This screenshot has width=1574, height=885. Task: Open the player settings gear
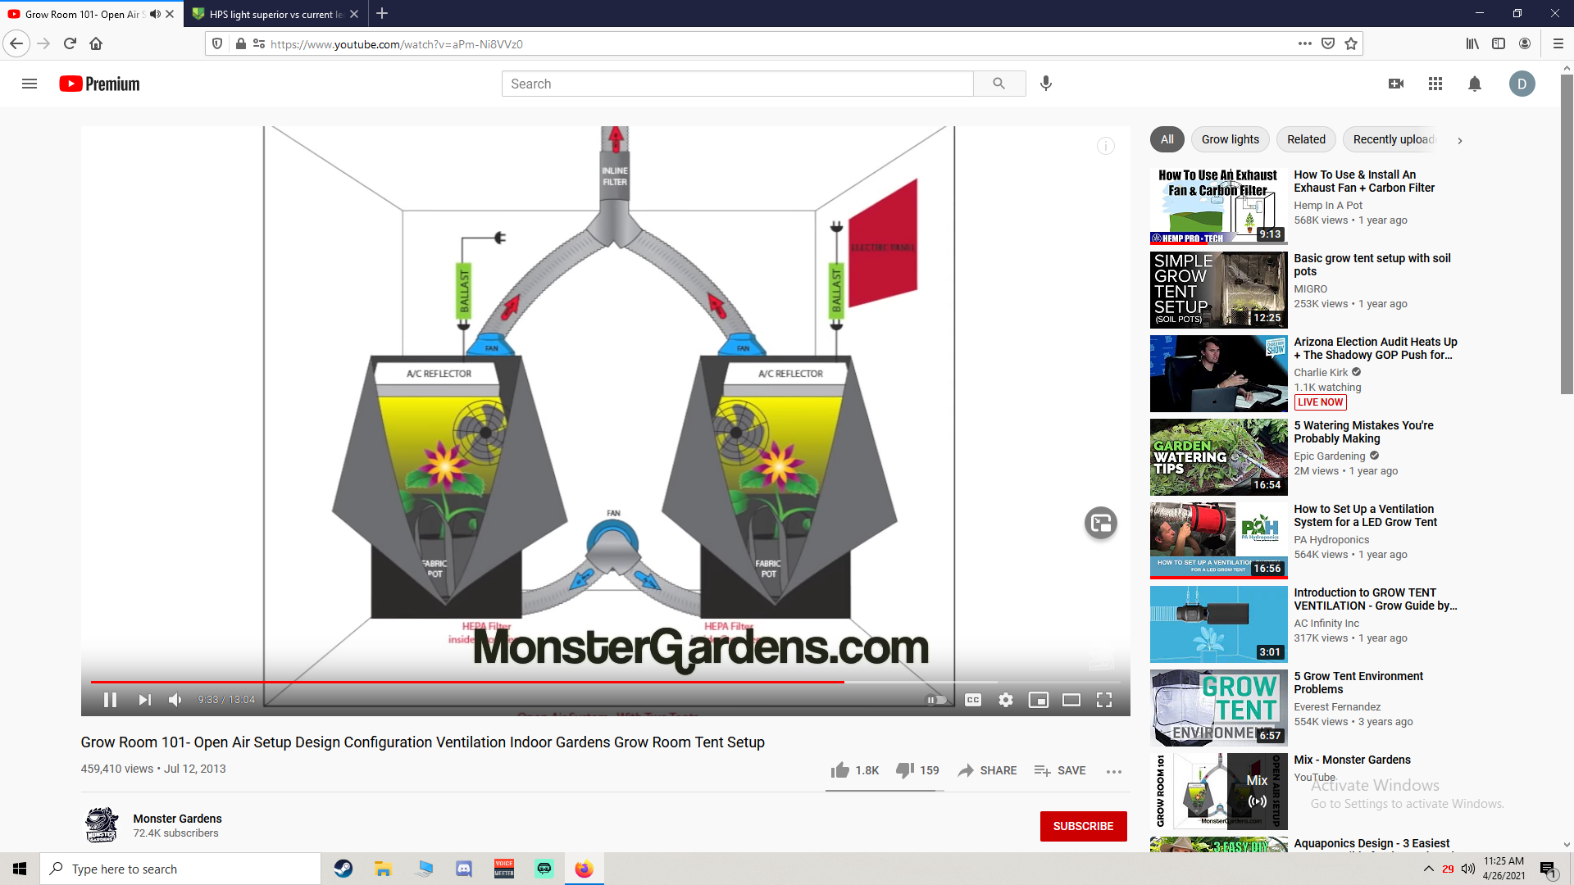click(x=1006, y=700)
